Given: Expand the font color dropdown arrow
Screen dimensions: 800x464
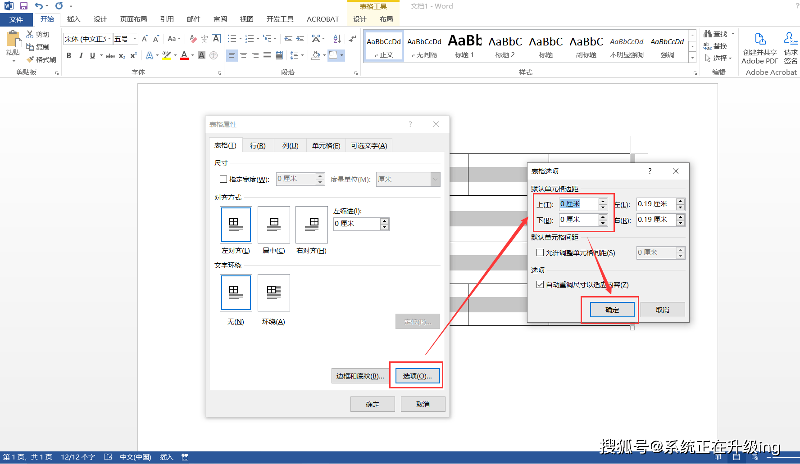Looking at the screenshot, I should point(193,55).
